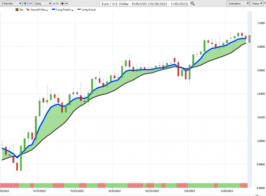The image size is (266, 196).
Task: Click the 1/6/2023 date axis label
Action: [189, 191]
